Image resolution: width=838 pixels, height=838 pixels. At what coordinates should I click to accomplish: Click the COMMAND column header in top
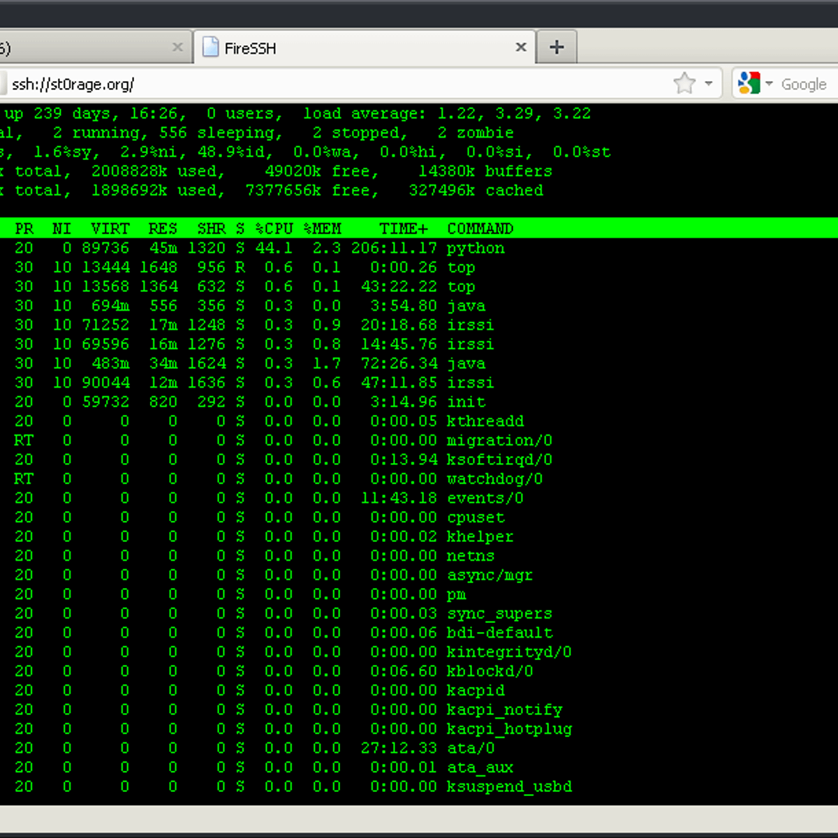[480, 228]
